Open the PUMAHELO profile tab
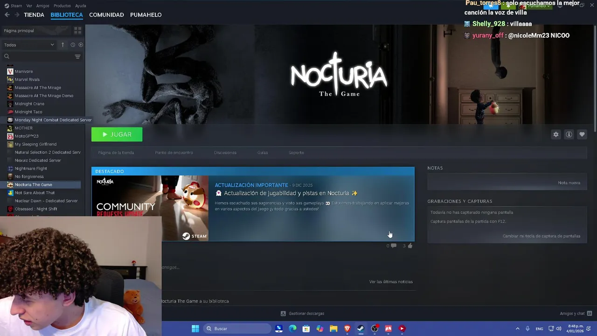The width and height of the screenshot is (597, 336). coord(146,15)
